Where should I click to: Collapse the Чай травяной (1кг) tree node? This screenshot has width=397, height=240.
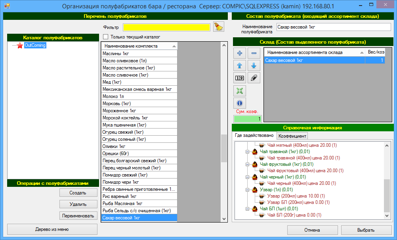click(247, 152)
